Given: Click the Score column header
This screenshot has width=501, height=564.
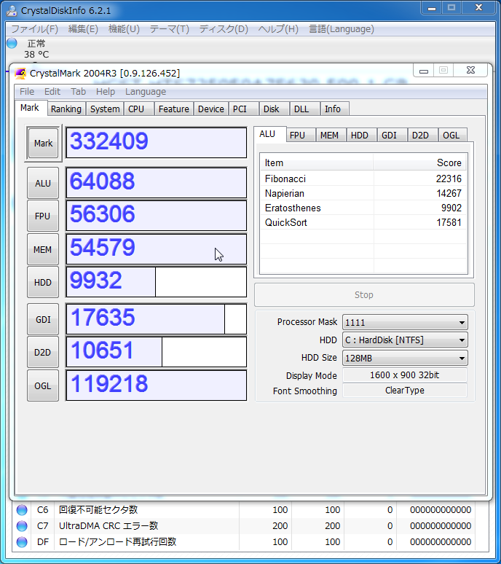Looking at the screenshot, I should point(419,163).
